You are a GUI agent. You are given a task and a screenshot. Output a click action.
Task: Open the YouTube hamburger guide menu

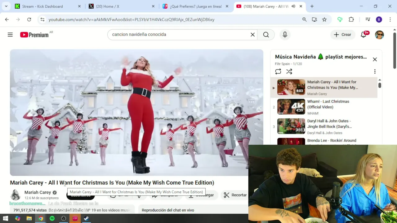[x=10, y=35]
